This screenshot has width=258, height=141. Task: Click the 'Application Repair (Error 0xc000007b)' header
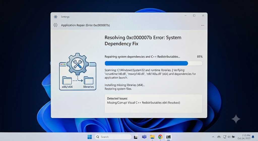pyautogui.click(x=85, y=25)
